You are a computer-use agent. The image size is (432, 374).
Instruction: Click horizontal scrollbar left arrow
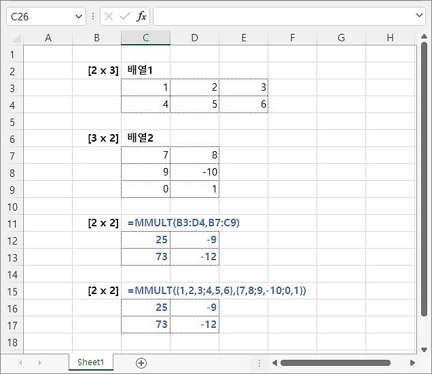pyautogui.click(x=274, y=362)
